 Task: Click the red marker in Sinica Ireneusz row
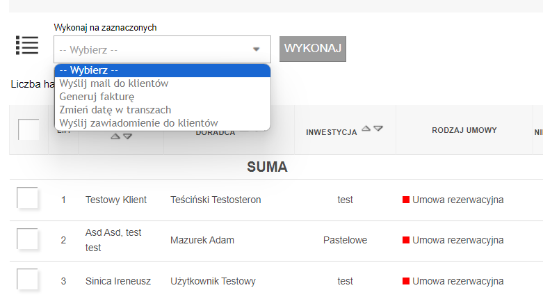(406, 281)
